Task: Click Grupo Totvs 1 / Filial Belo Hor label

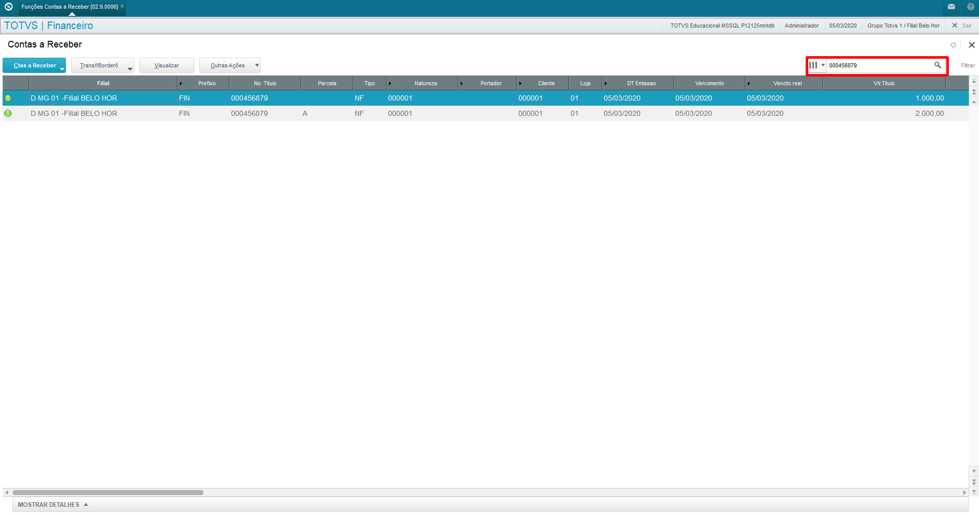Action: tap(903, 26)
